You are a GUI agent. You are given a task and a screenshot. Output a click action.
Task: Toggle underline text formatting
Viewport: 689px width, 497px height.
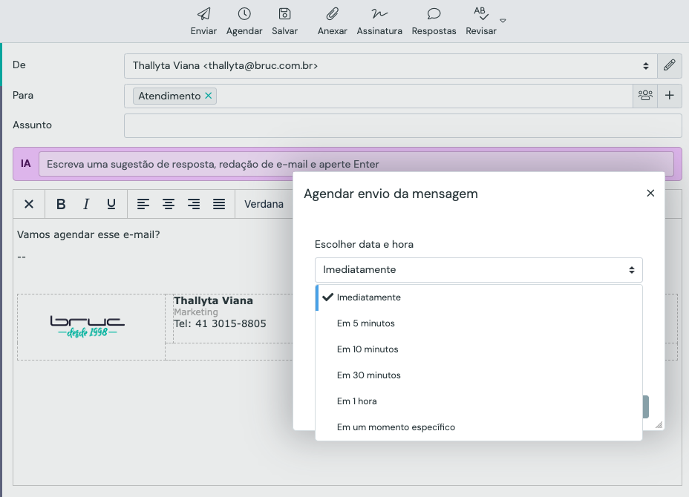click(x=110, y=204)
